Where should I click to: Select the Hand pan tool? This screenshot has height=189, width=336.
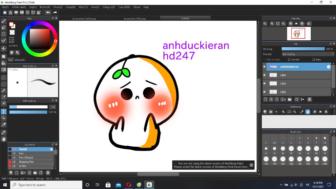click(x=4, y=139)
